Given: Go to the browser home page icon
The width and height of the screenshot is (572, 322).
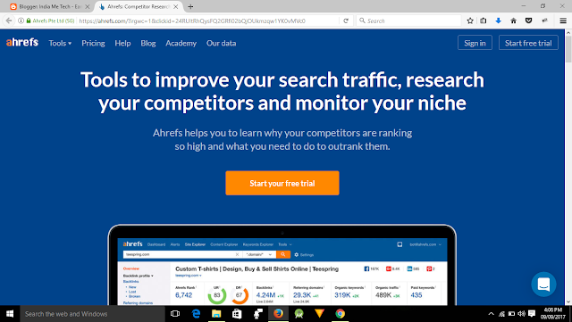Looking at the screenshot, I should point(513,21).
